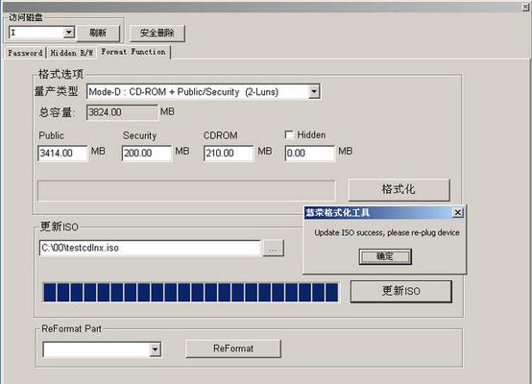Click the ReFormat button
The height and width of the screenshot is (384, 532).
[x=233, y=348]
